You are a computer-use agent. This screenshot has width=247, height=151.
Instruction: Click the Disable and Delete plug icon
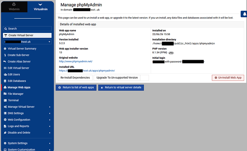(x=5, y=133)
